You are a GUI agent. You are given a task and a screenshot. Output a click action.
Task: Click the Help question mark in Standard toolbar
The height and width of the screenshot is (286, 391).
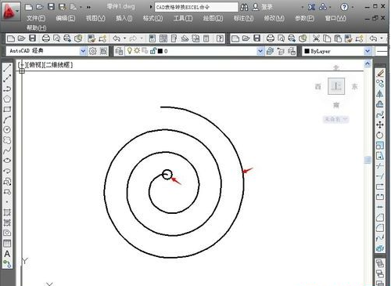coord(220,38)
